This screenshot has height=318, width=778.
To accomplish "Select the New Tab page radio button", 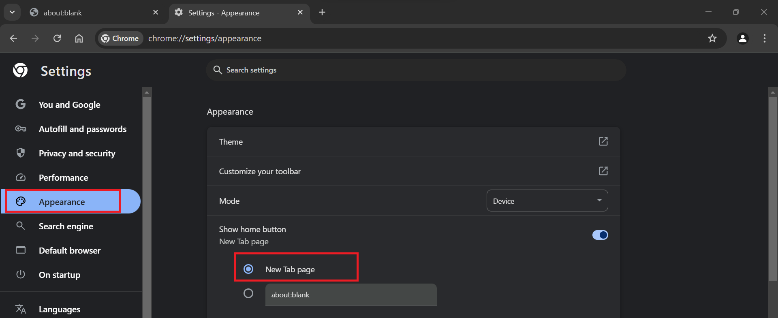I will coord(248,269).
